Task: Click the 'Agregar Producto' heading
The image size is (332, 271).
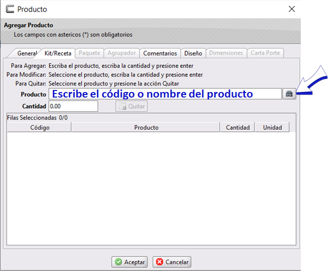Action: [29, 25]
